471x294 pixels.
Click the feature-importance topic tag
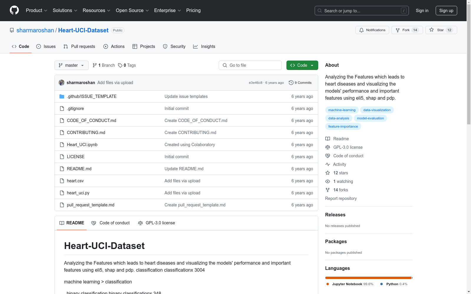point(343,126)
